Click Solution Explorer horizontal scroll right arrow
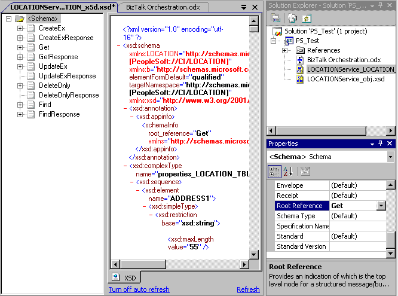 tap(391, 131)
